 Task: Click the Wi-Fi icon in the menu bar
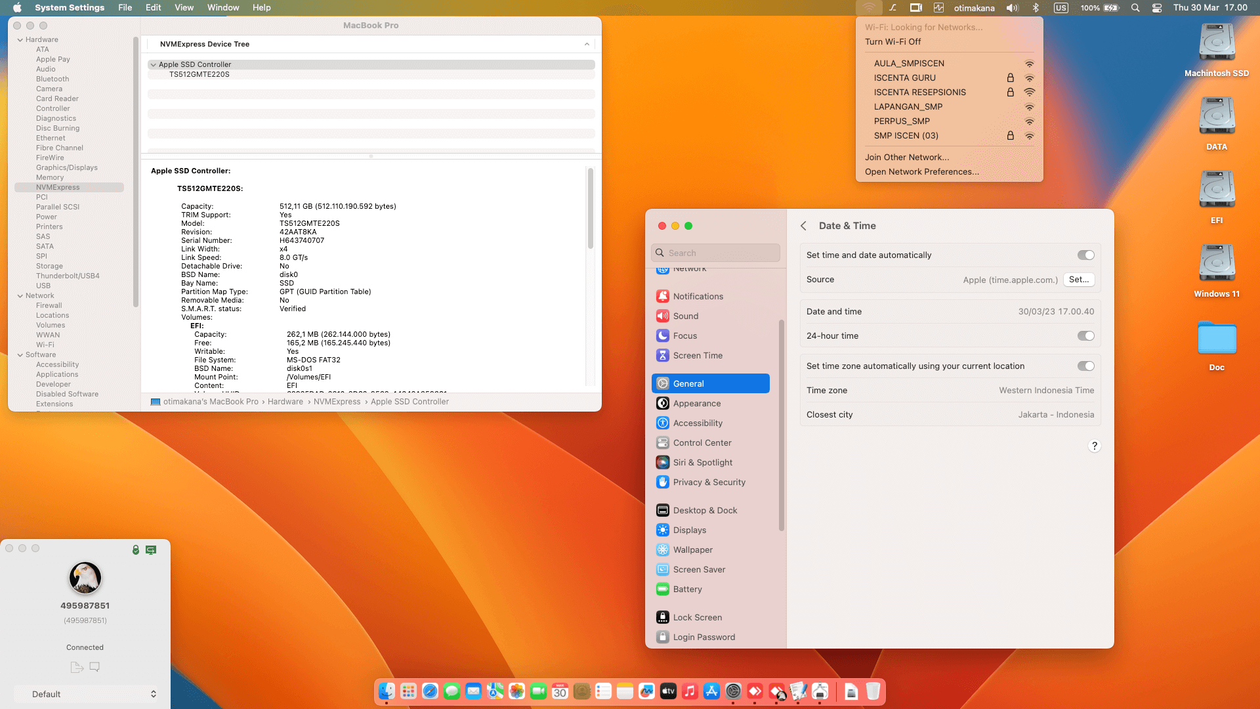click(870, 8)
